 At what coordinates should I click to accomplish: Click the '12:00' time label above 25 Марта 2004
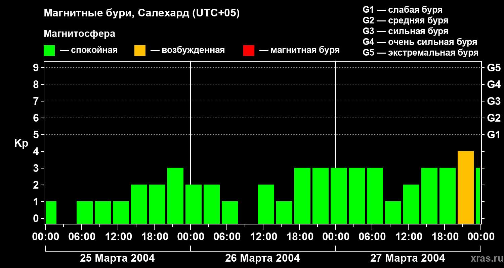click(118, 237)
